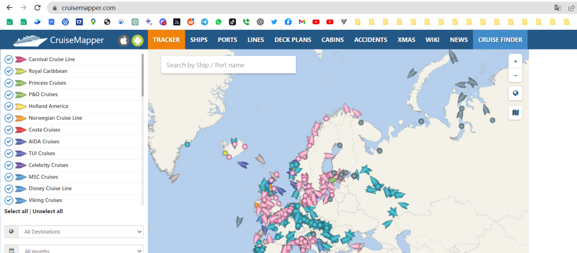Screen dimensions: 577x253
Task: Click the Unselect all link
Action: (48, 211)
